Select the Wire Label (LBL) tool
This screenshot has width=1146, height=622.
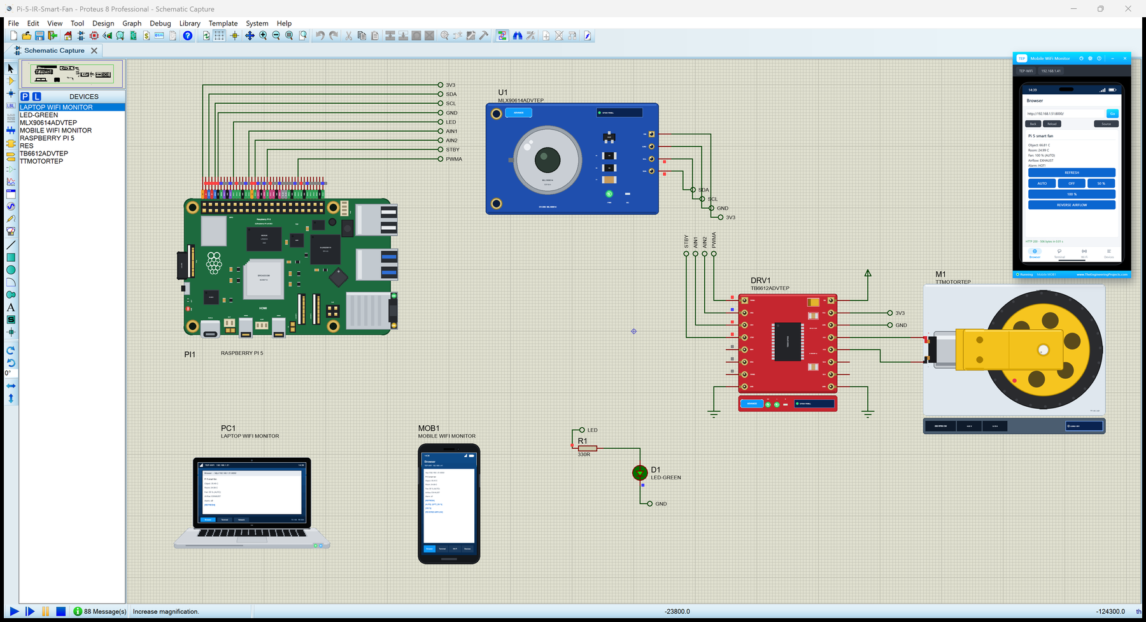11,106
